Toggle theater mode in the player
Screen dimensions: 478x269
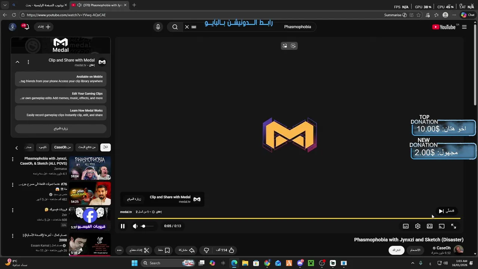click(429, 226)
